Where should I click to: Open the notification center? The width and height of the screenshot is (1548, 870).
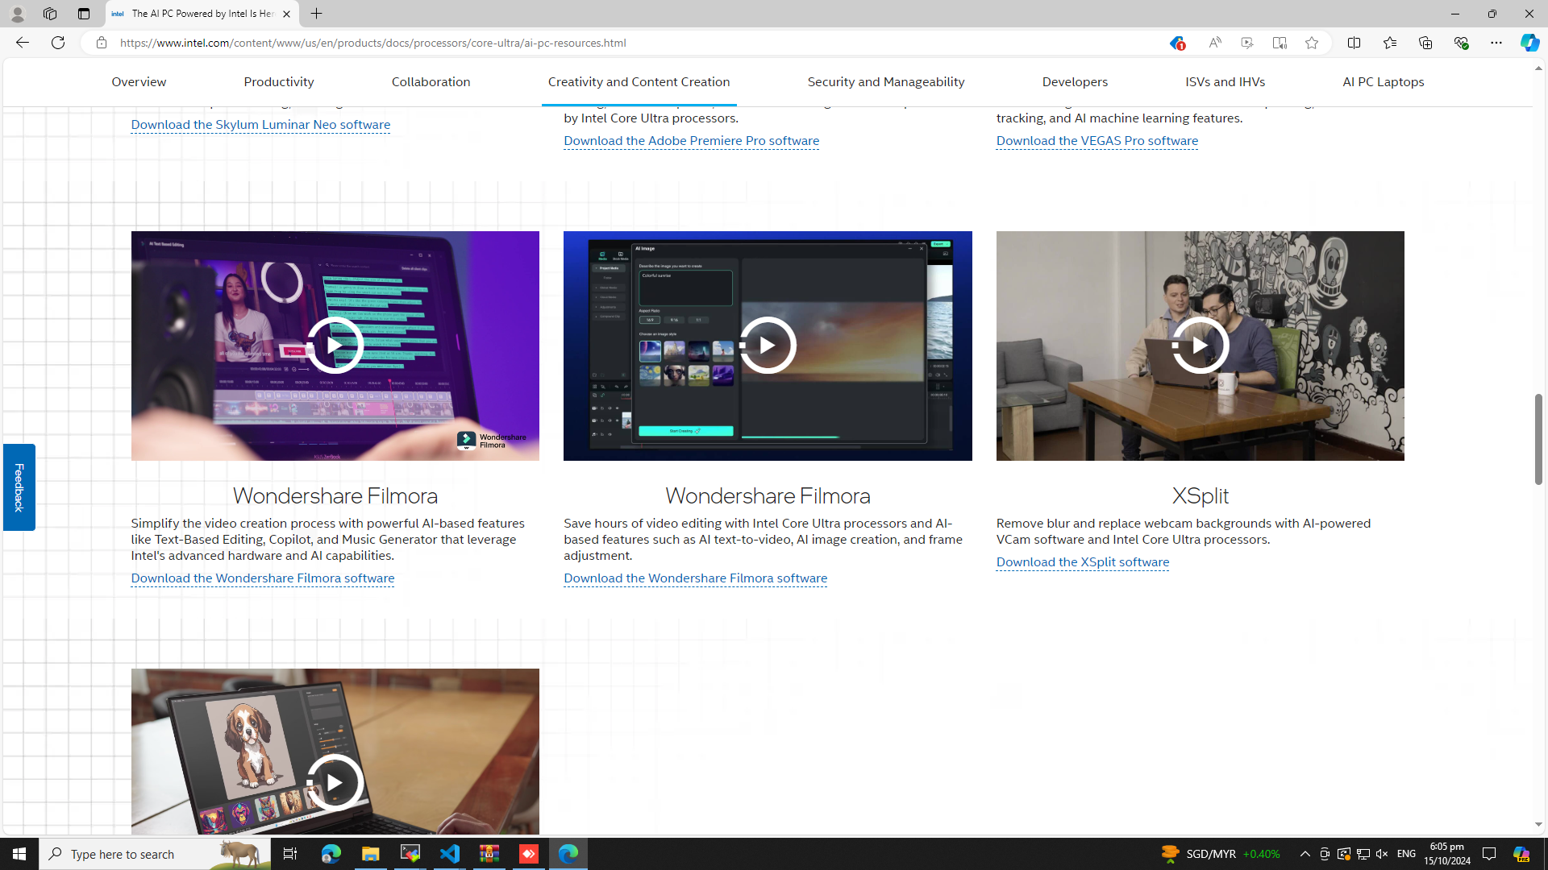click(x=1489, y=854)
